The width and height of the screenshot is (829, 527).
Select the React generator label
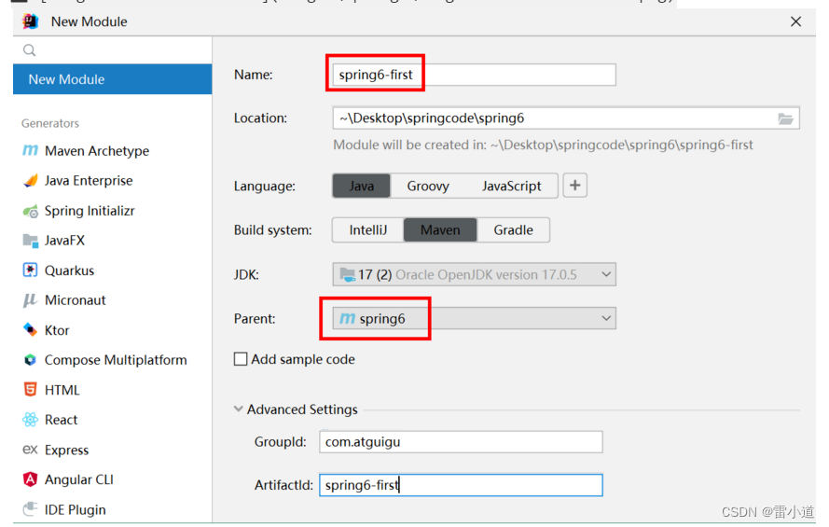[x=61, y=420]
